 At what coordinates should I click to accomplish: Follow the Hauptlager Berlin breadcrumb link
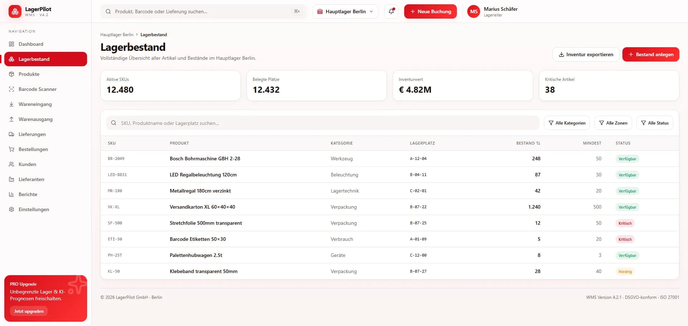pyautogui.click(x=117, y=35)
